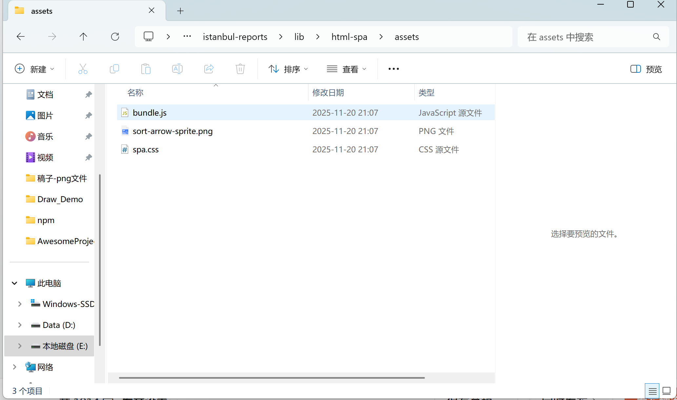Expand the Data (D:) drive tree

click(20, 325)
